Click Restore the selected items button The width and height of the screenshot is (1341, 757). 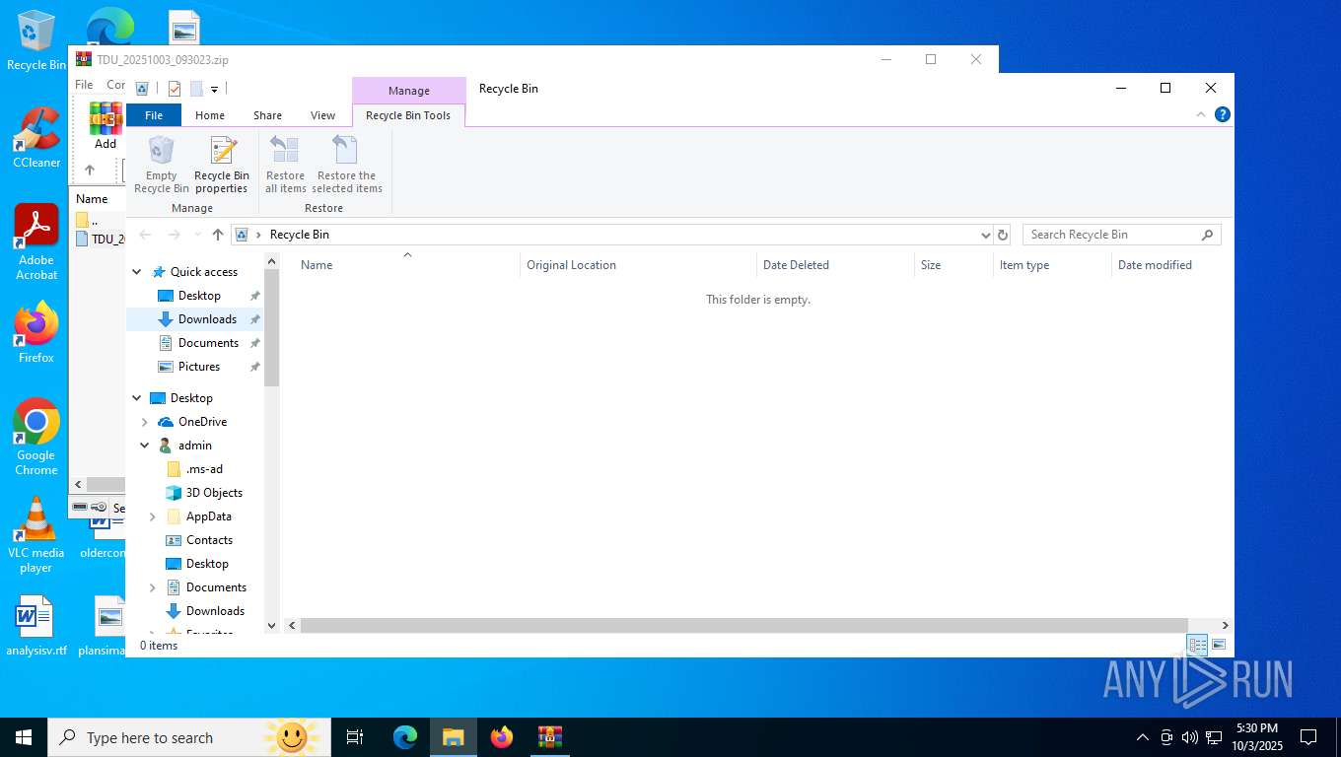click(x=347, y=166)
